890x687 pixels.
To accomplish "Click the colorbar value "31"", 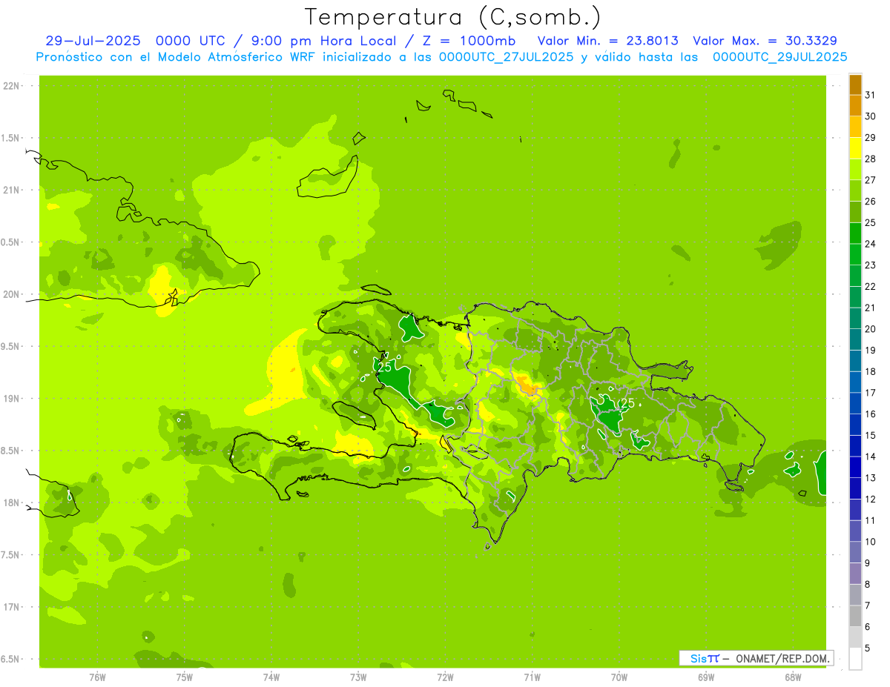I will pos(870,95).
